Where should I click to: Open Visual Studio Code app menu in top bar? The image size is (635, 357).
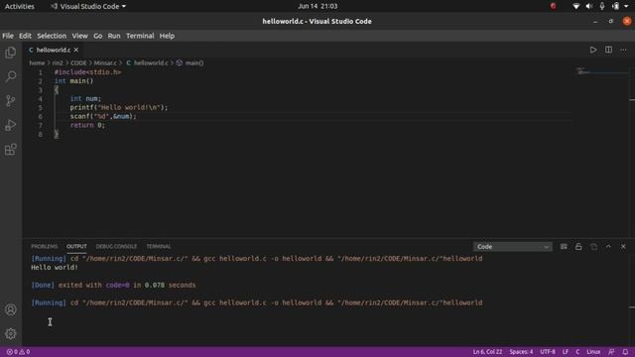[88, 6]
